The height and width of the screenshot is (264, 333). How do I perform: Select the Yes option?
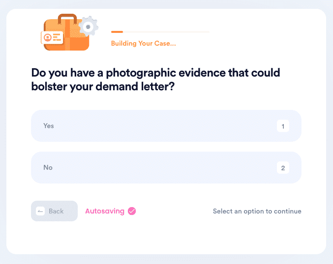click(x=166, y=126)
